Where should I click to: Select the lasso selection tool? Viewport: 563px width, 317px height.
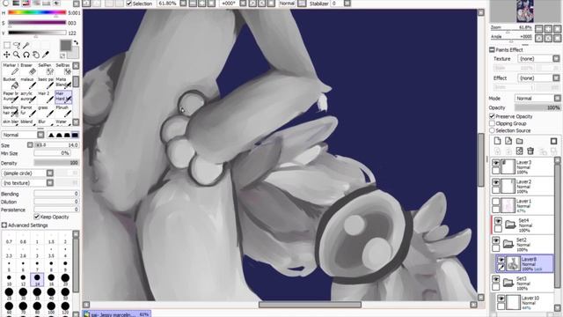[17, 45]
